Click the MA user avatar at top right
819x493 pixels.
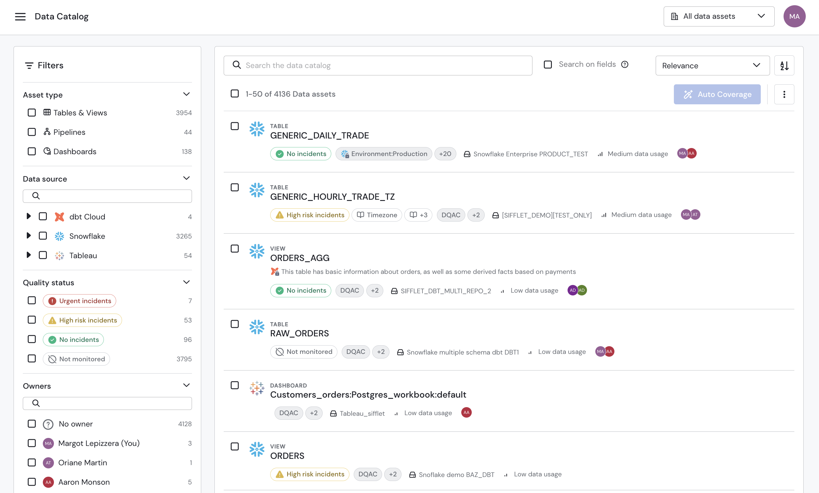[794, 16]
